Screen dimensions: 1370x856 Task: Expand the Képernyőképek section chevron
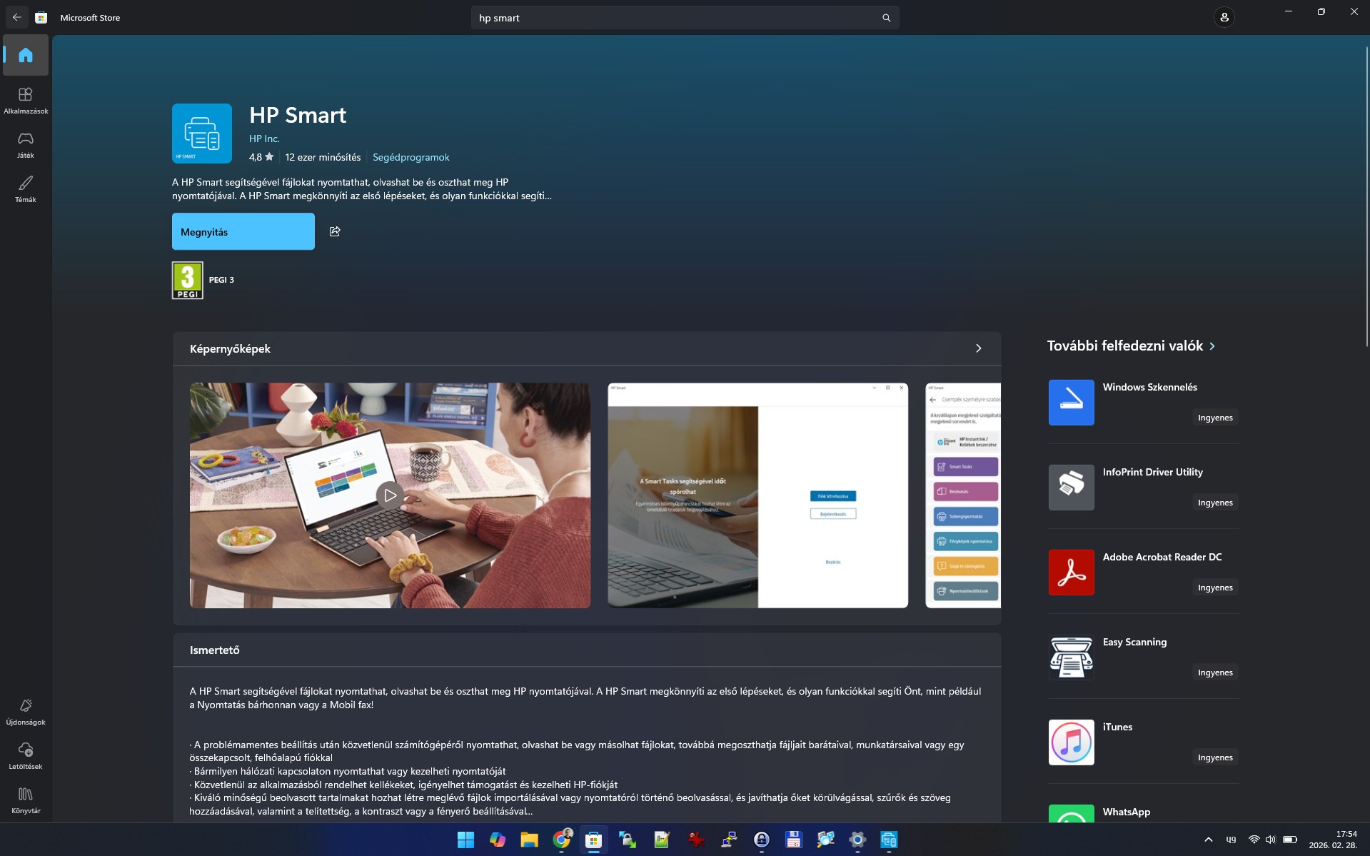point(978,348)
